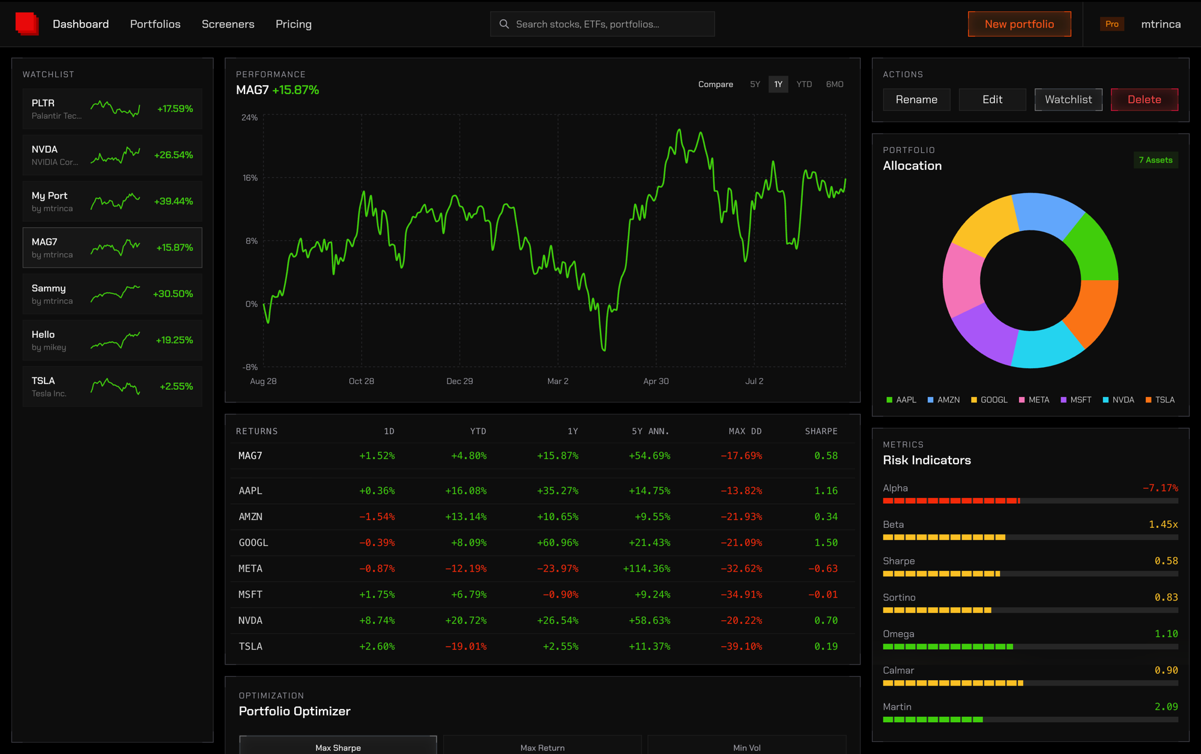Select the YTD time range

[x=804, y=85]
